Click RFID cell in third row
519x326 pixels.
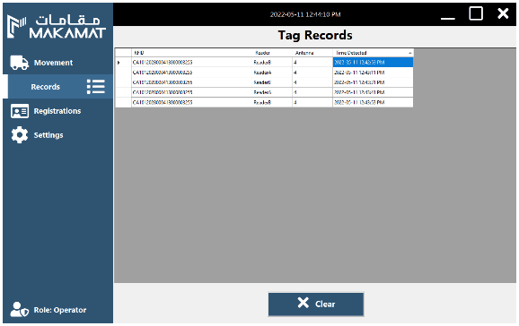191,82
